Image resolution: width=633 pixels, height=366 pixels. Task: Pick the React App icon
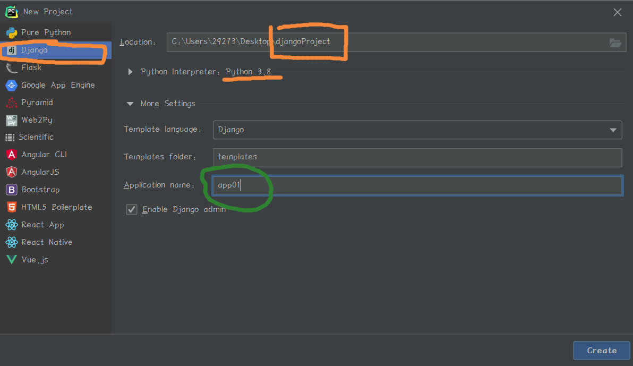pyautogui.click(x=11, y=225)
